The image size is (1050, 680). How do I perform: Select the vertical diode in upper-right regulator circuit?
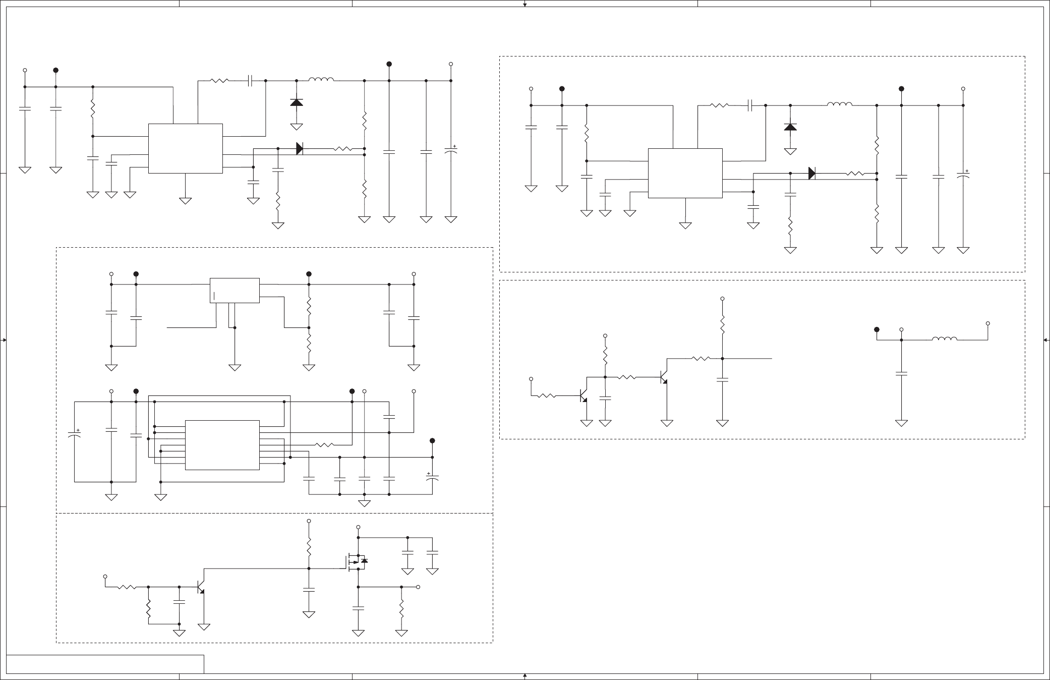(790, 127)
